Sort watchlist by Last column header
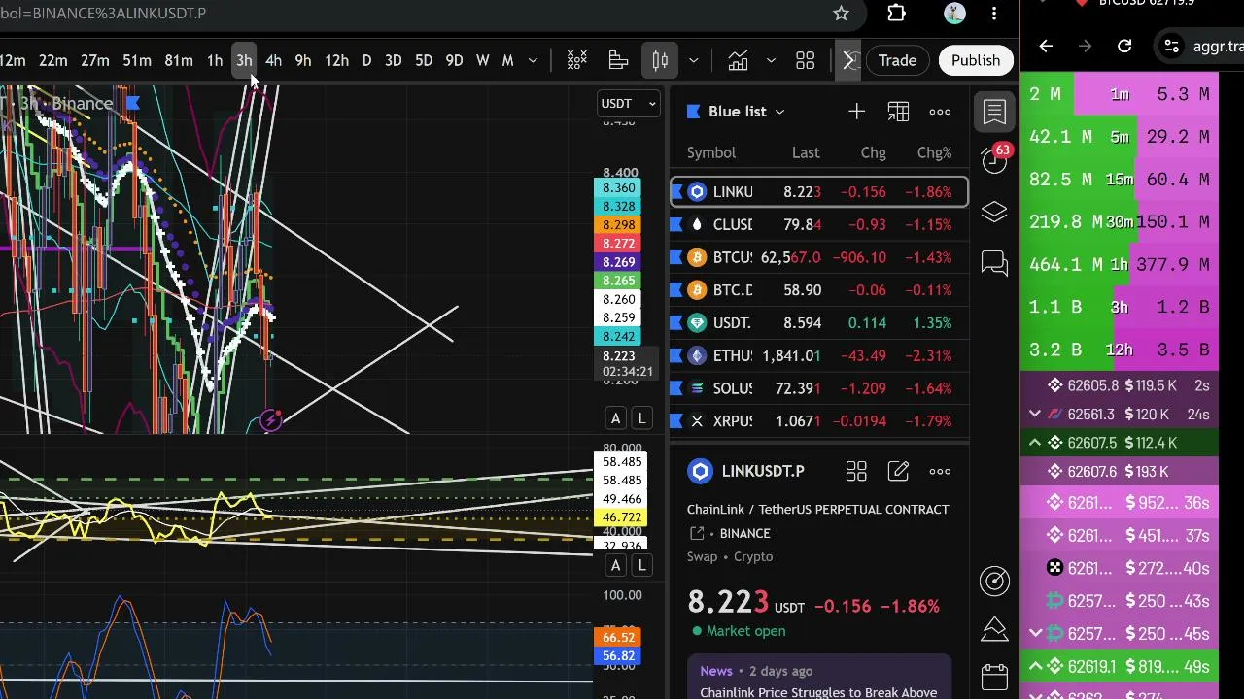This screenshot has height=699, width=1244. pyautogui.click(x=806, y=152)
